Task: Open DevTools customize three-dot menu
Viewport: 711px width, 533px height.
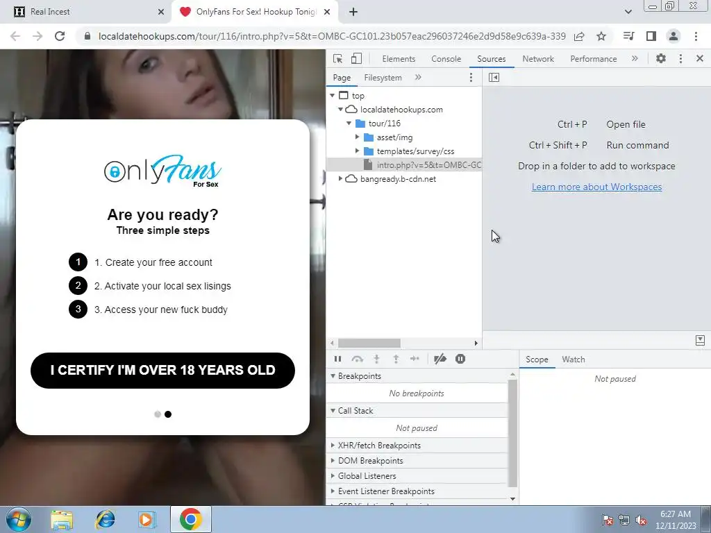Action: coord(680,58)
